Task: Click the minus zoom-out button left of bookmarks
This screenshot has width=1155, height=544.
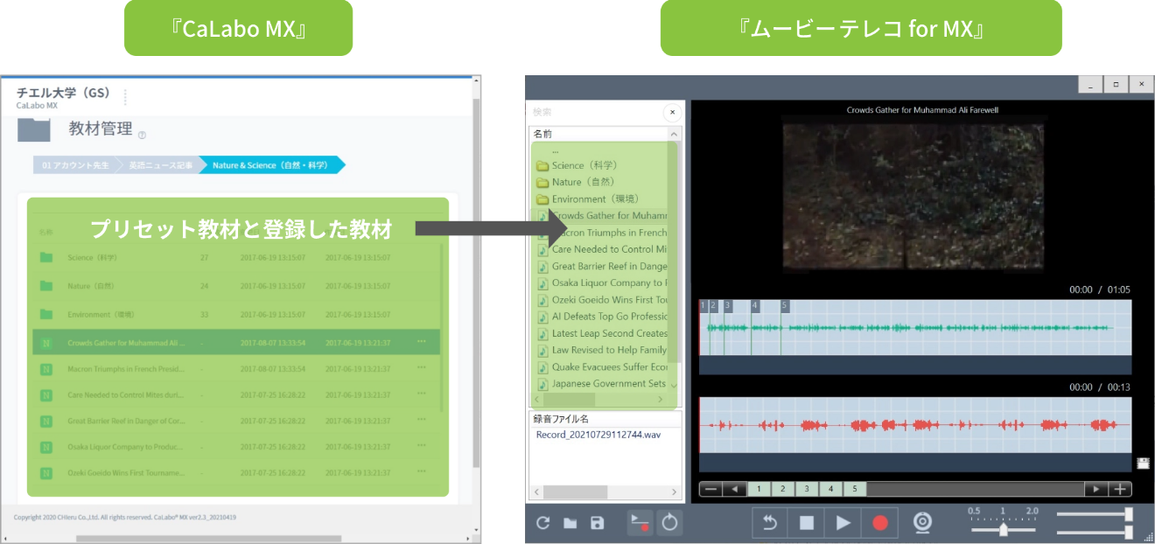Action: 711,489
